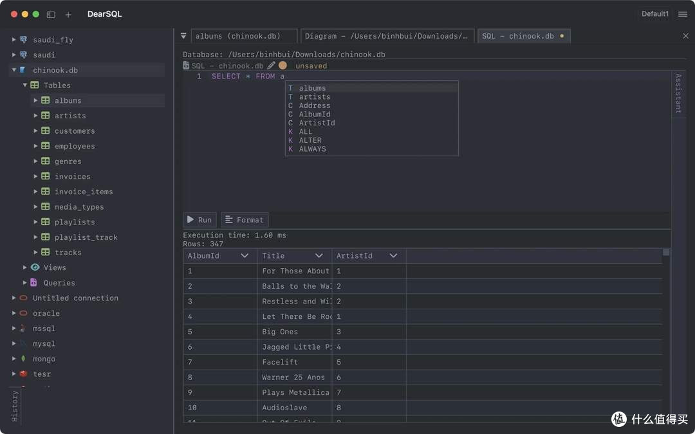
Task: Click the playlists table icon
Action: coord(45,222)
